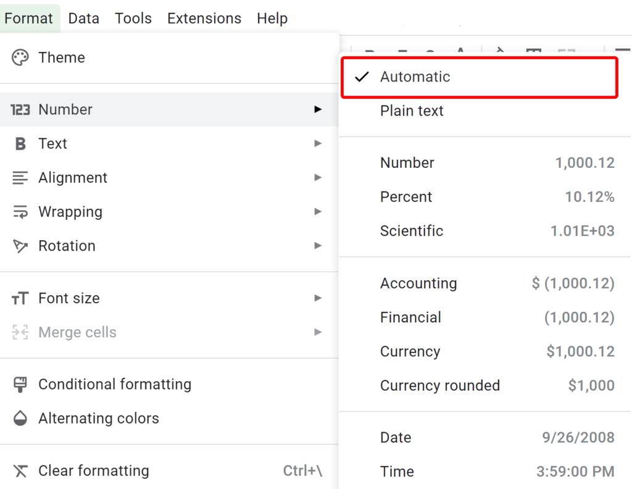
Task: Expand the Font size submenu
Action: click(317, 298)
